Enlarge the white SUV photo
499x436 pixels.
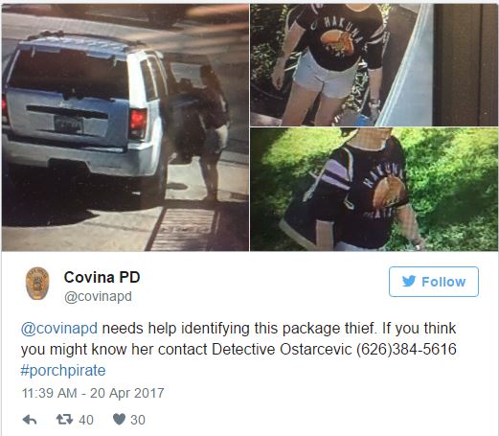tap(125, 127)
